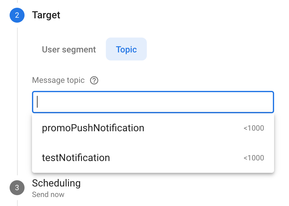The height and width of the screenshot is (206, 289).
Task: Click the stepper line under the Target circle
Action: (17, 101)
